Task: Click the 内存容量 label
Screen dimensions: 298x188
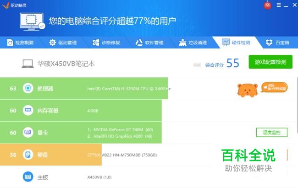Action: (x=48, y=111)
